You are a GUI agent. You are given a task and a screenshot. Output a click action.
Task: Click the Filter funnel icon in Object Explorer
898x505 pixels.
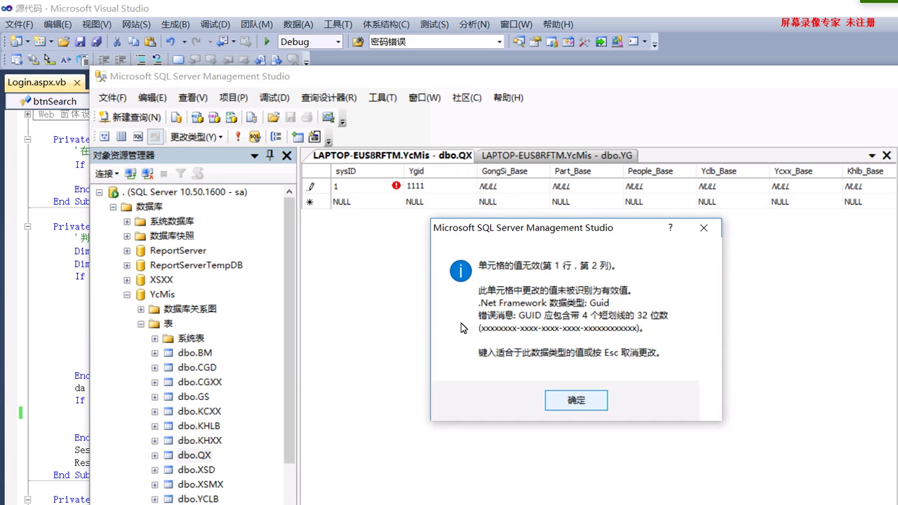pos(180,173)
